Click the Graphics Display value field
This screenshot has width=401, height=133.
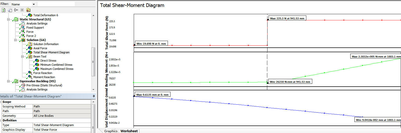pyautogui.click(x=62, y=130)
